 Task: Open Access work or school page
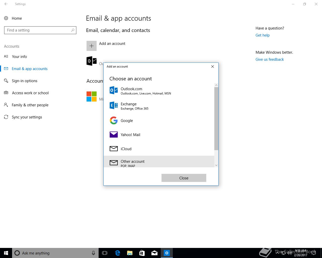30,93
